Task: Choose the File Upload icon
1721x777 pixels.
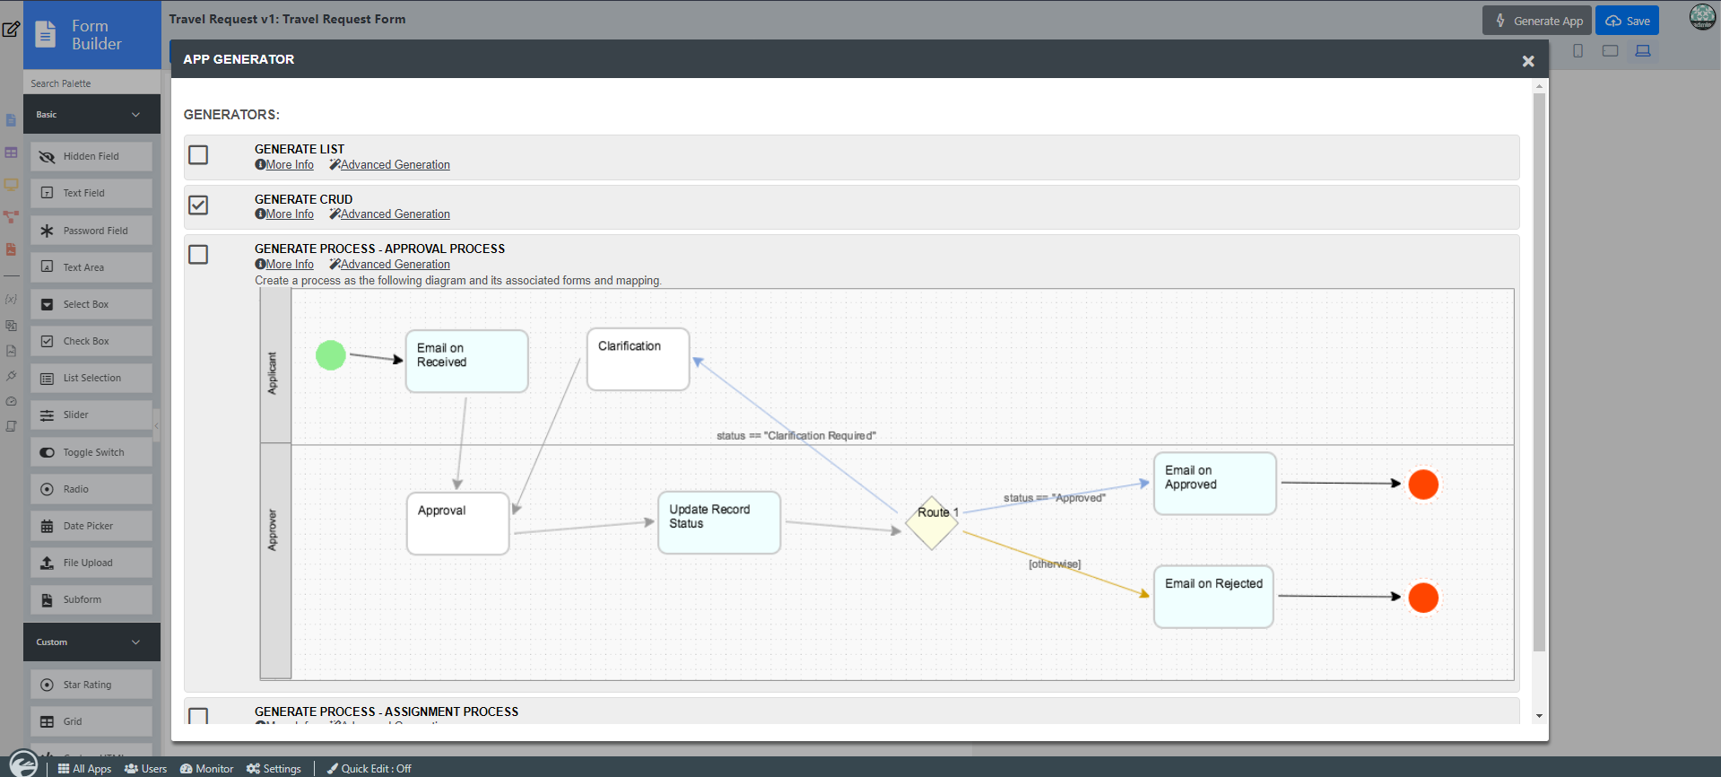Action: tap(48, 563)
